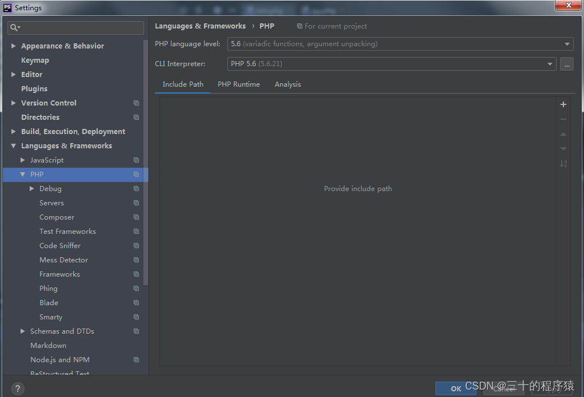Click project-level icon beside Directories
Image resolution: width=584 pixels, height=397 pixels.
[x=137, y=117]
